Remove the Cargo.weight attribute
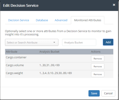This screenshot has height=100, width=119. coord(98,74)
